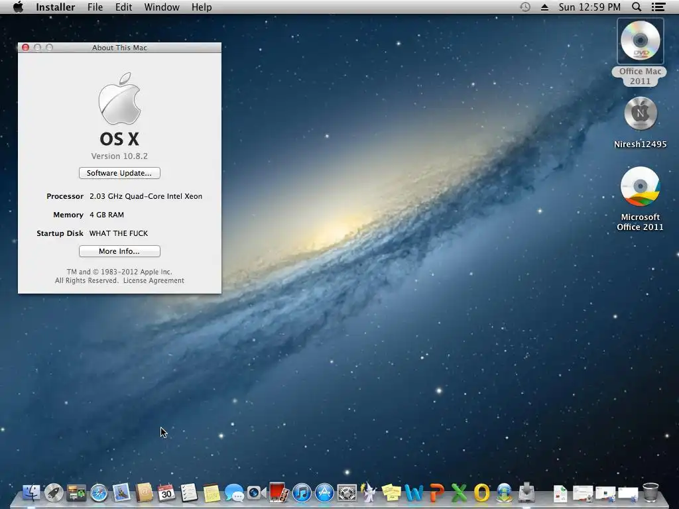
Task: Click Time Machine clock status icon
Action: point(525,7)
